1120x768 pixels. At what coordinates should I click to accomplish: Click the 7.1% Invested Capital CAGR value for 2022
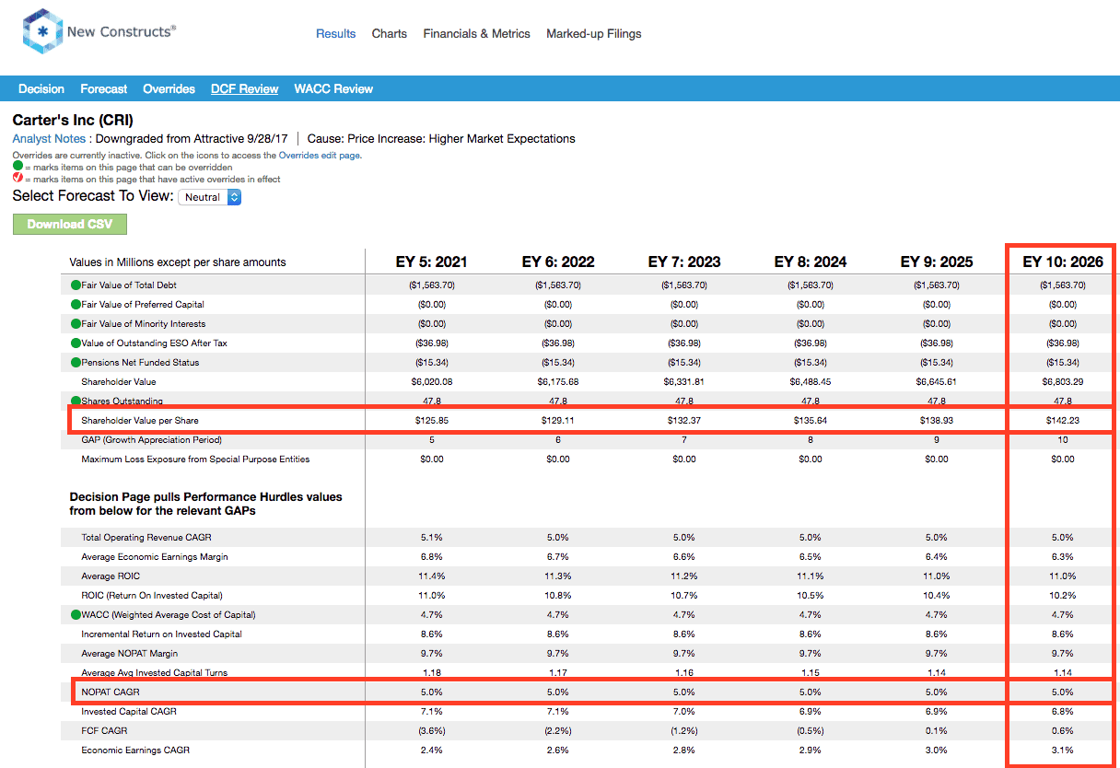(557, 712)
